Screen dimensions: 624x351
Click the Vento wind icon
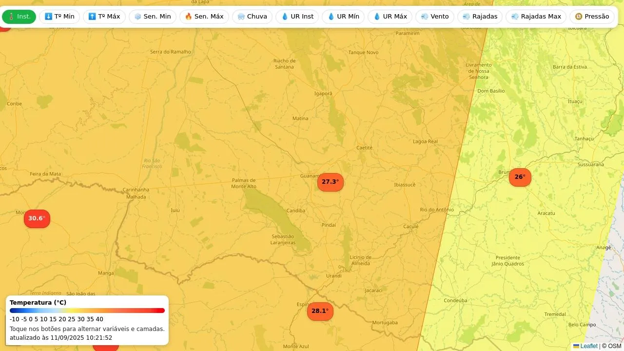tap(424, 17)
